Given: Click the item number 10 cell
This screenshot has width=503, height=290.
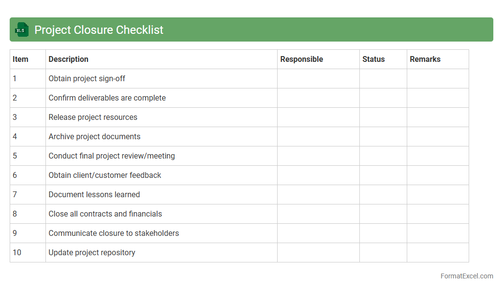Looking at the screenshot, I should [x=17, y=253].
